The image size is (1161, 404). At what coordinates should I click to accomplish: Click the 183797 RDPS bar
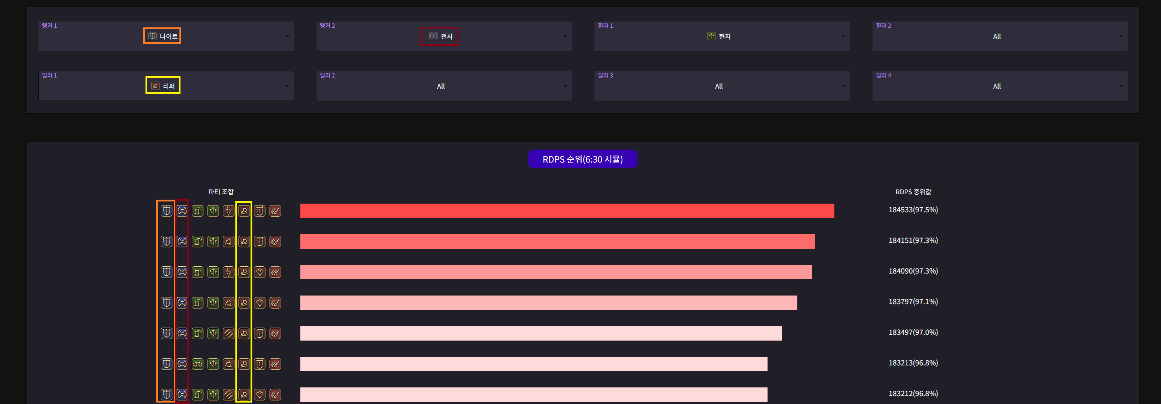coord(548,302)
